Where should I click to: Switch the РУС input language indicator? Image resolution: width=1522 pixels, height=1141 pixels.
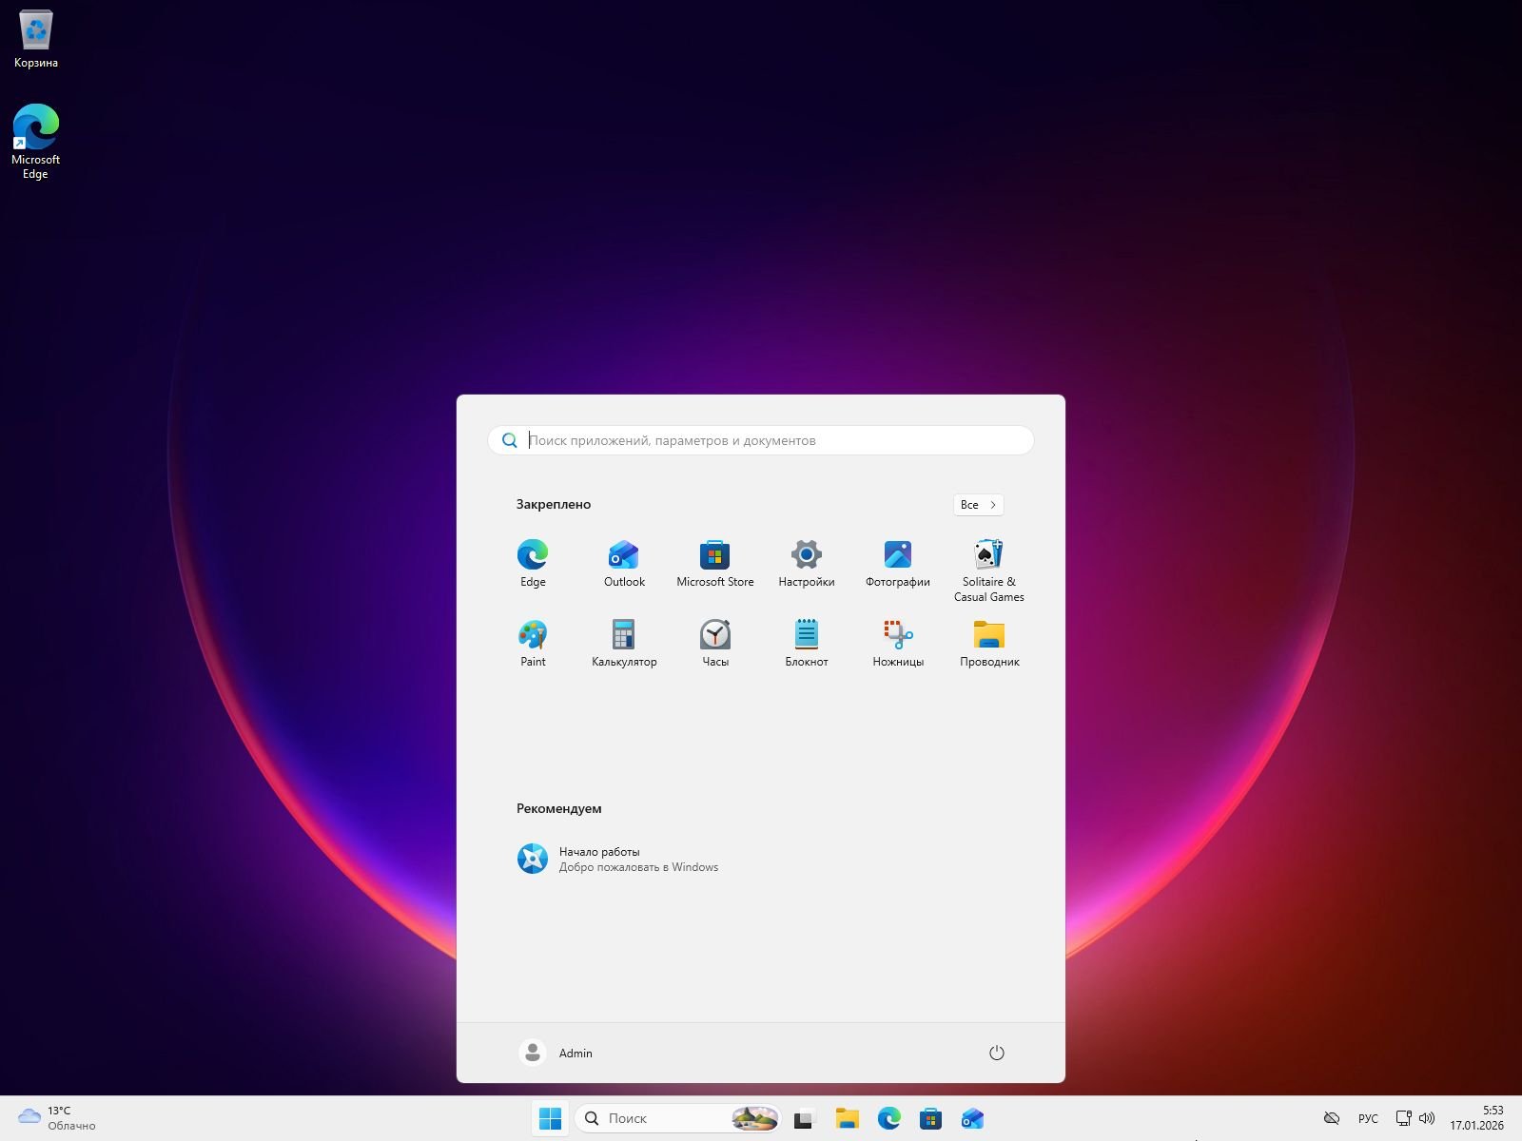(1368, 1118)
